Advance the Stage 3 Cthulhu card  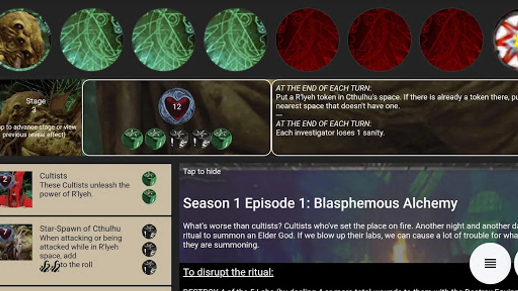click(40, 118)
